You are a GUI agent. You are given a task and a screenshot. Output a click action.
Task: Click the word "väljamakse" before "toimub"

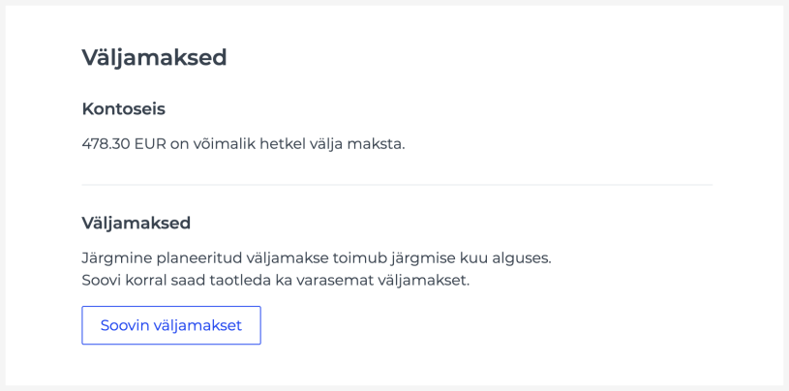pos(288,257)
